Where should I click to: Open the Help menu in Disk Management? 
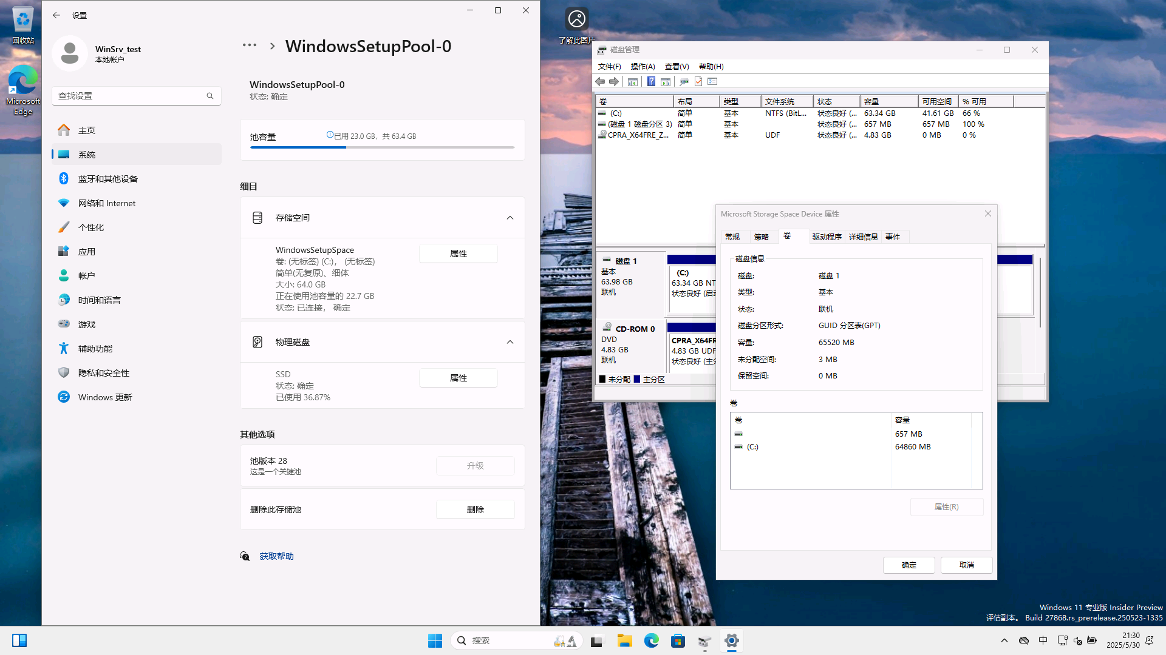711,67
